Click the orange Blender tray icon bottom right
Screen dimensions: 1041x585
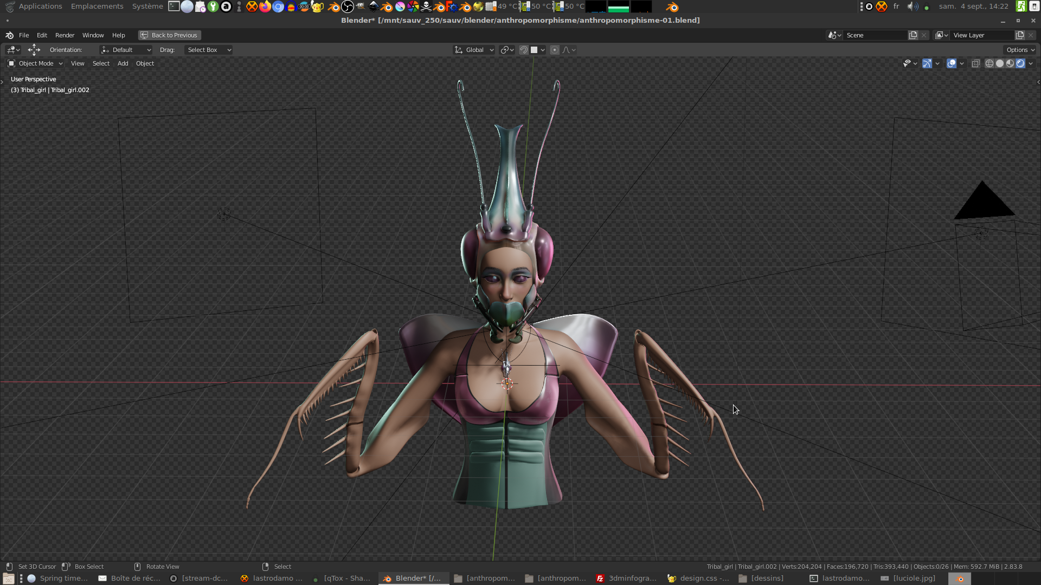click(x=960, y=578)
